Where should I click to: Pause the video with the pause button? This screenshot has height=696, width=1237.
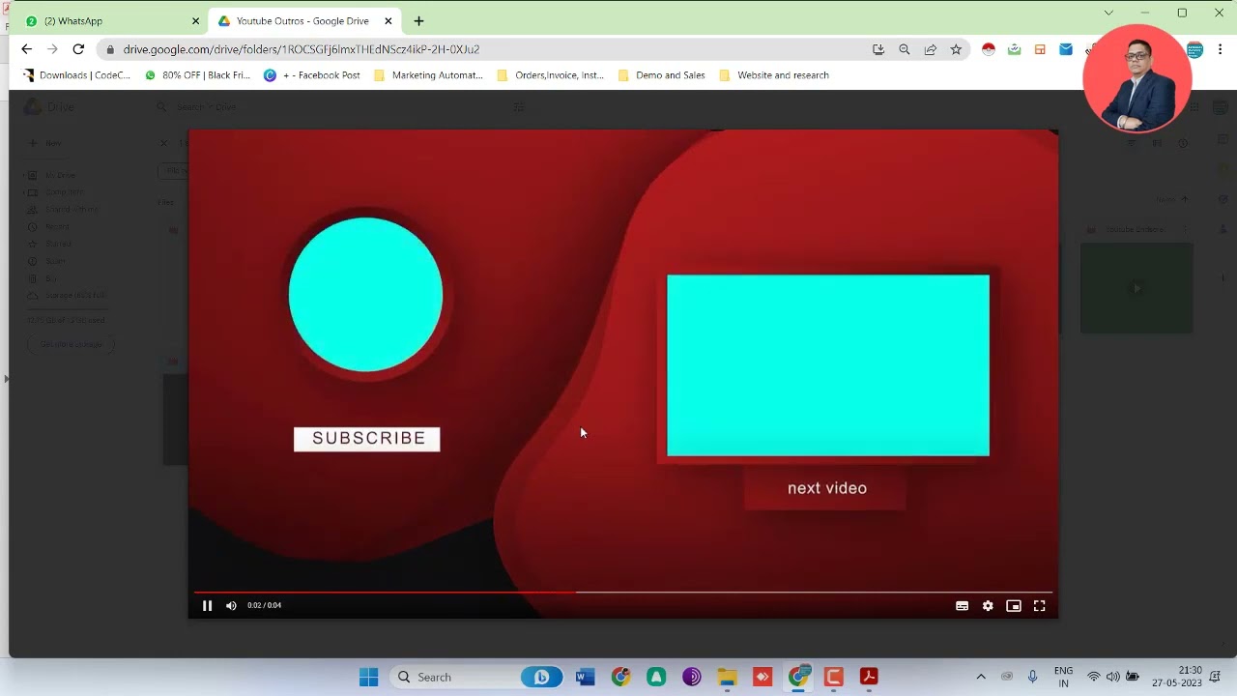tap(207, 605)
